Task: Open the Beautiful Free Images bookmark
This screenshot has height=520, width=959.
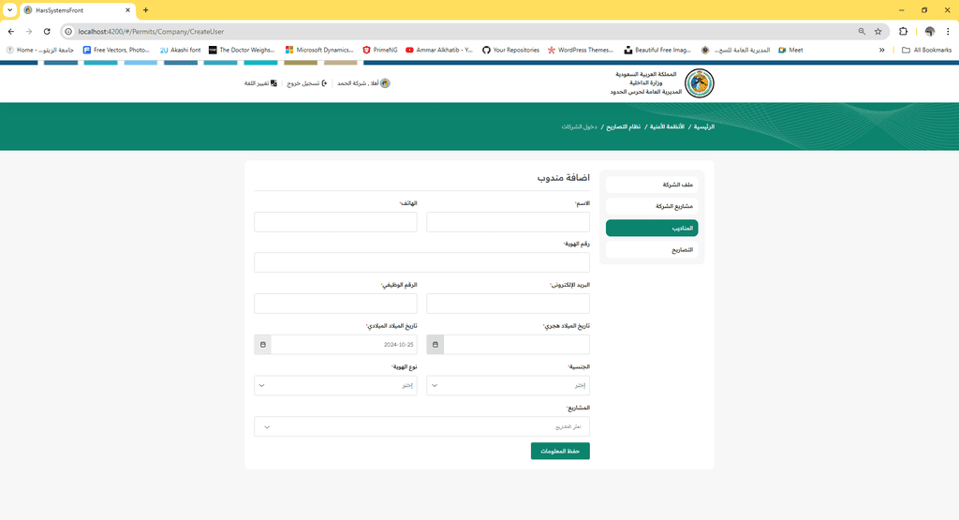Action: coord(657,51)
